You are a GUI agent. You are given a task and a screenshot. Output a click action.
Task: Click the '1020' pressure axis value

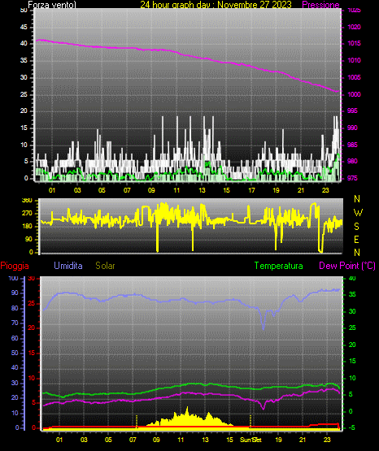[x=355, y=28]
